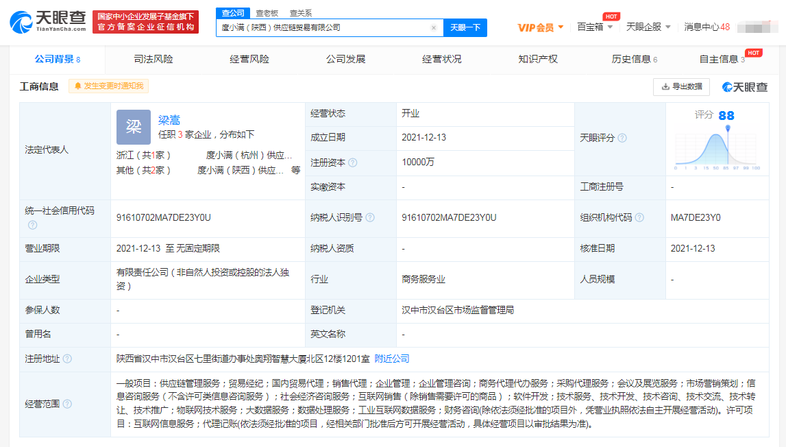Click the help icon beside 组织机构代码
The width and height of the screenshot is (786, 447).
639,217
